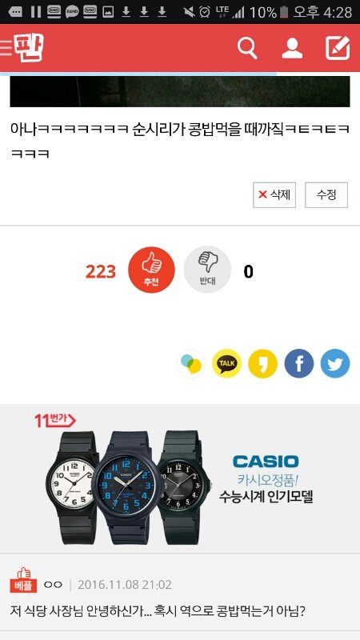This screenshot has width=360, height=640.
Task: Open the hamburger menu next to Pann logo
Action: [6, 48]
